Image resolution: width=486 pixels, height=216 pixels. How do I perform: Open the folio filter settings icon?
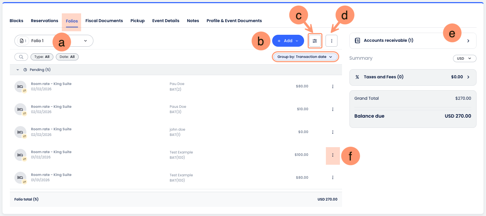315,41
